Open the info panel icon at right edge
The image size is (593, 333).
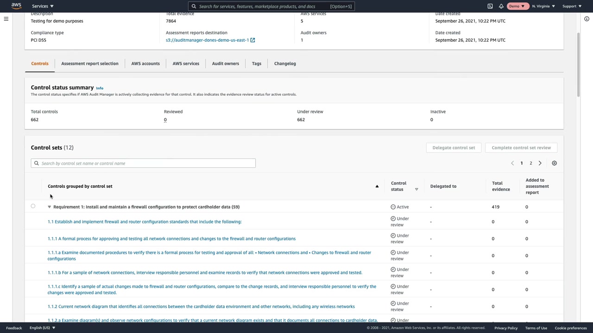tap(587, 19)
